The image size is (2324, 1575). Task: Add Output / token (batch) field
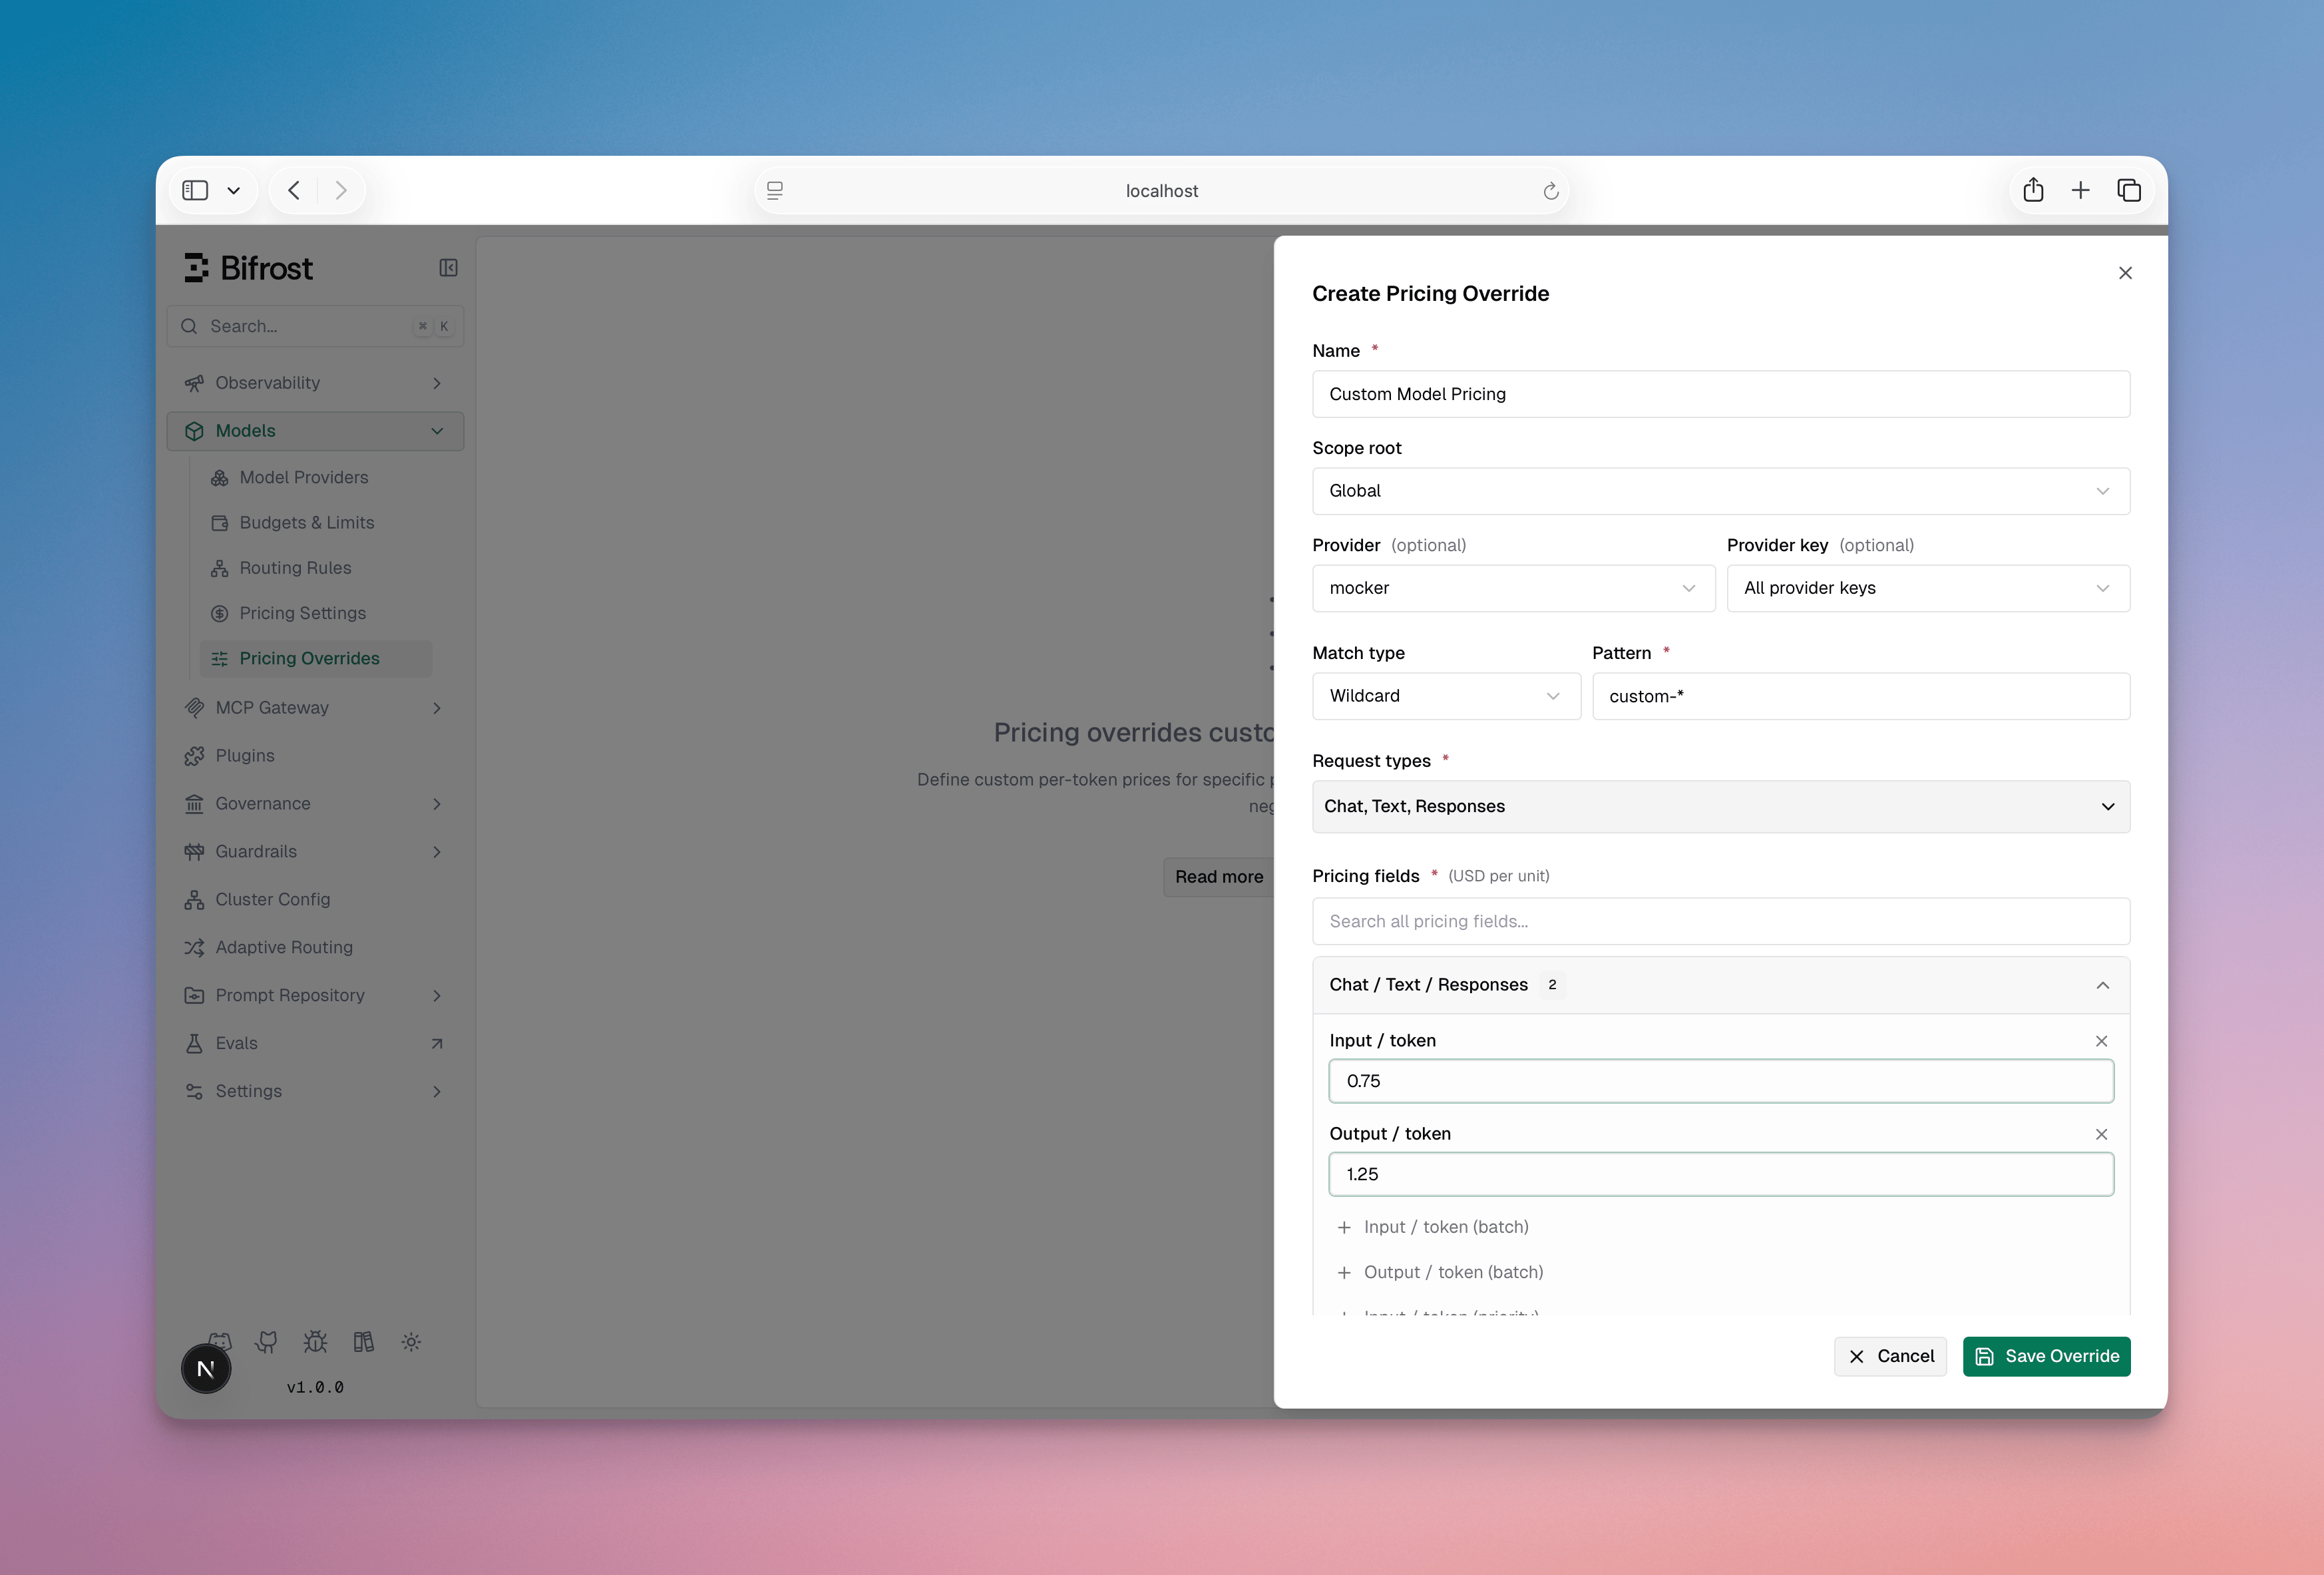(x=1440, y=1272)
